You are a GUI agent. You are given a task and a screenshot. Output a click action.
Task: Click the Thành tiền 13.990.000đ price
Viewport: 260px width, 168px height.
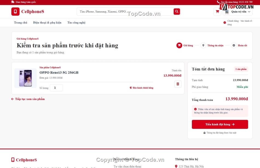172,76
